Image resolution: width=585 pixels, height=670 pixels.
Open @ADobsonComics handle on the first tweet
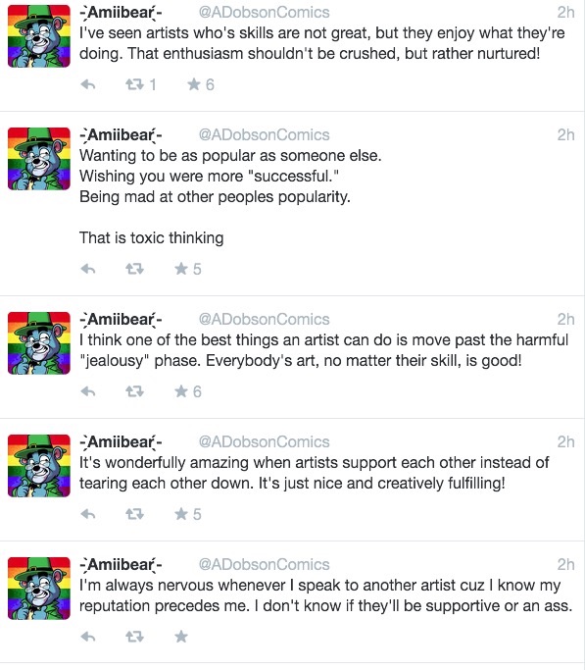(x=264, y=13)
